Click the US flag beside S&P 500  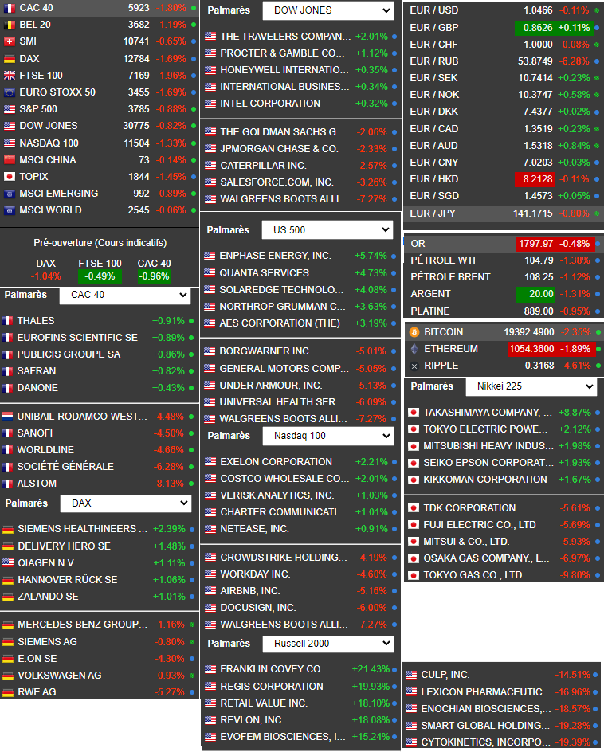click(9, 109)
